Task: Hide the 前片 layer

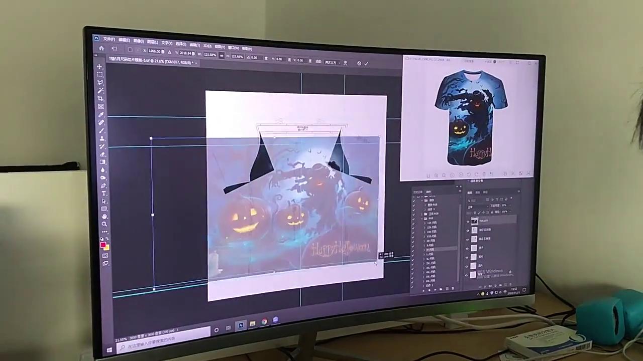Action: coord(468,258)
